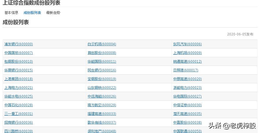Click the 2020-06-05发布 date text
This screenshot has height=133, width=260.
click(240, 34)
